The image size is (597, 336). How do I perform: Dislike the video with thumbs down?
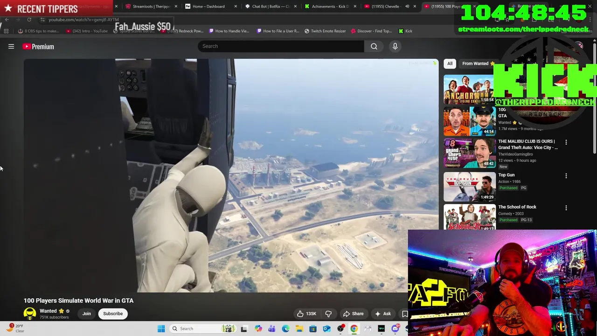328,314
